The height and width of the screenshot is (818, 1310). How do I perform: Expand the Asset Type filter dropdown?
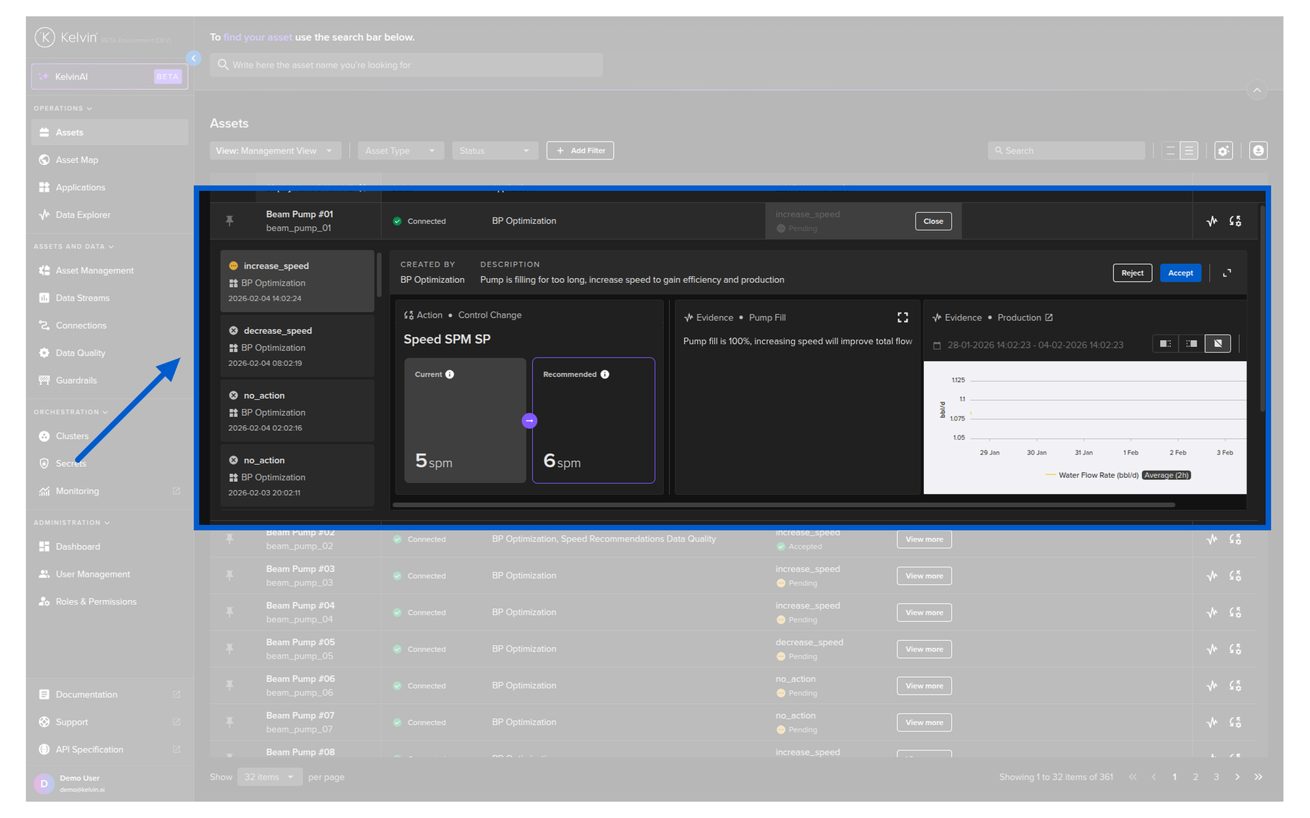pyautogui.click(x=400, y=151)
